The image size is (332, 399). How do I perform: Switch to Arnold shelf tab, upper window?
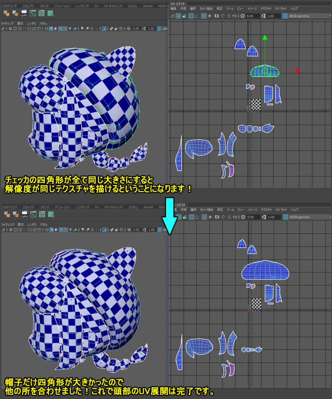click(148, 6)
